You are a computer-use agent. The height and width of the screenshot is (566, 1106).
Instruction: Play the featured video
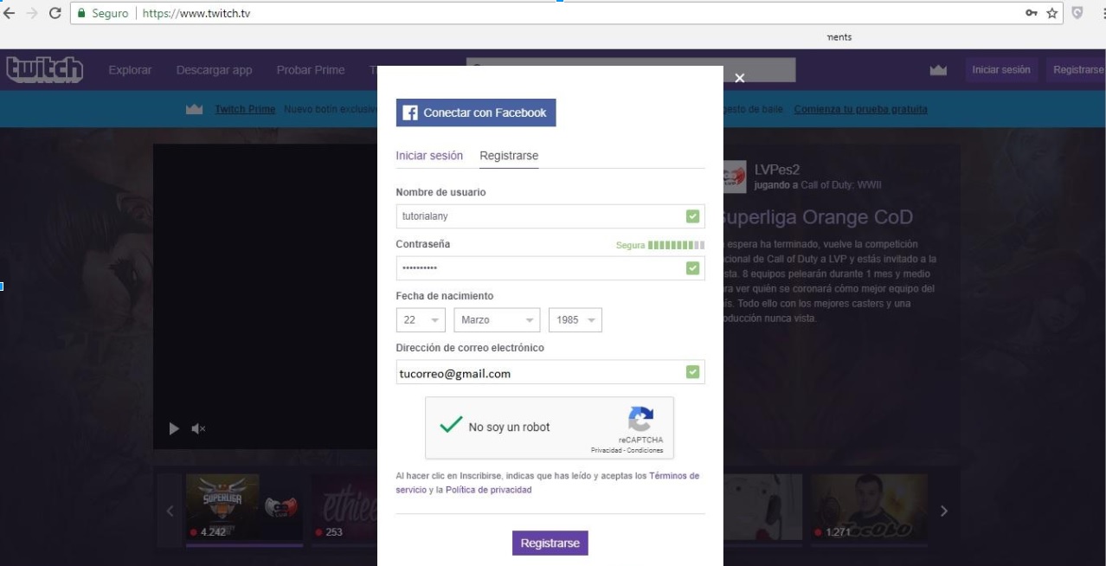point(174,428)
